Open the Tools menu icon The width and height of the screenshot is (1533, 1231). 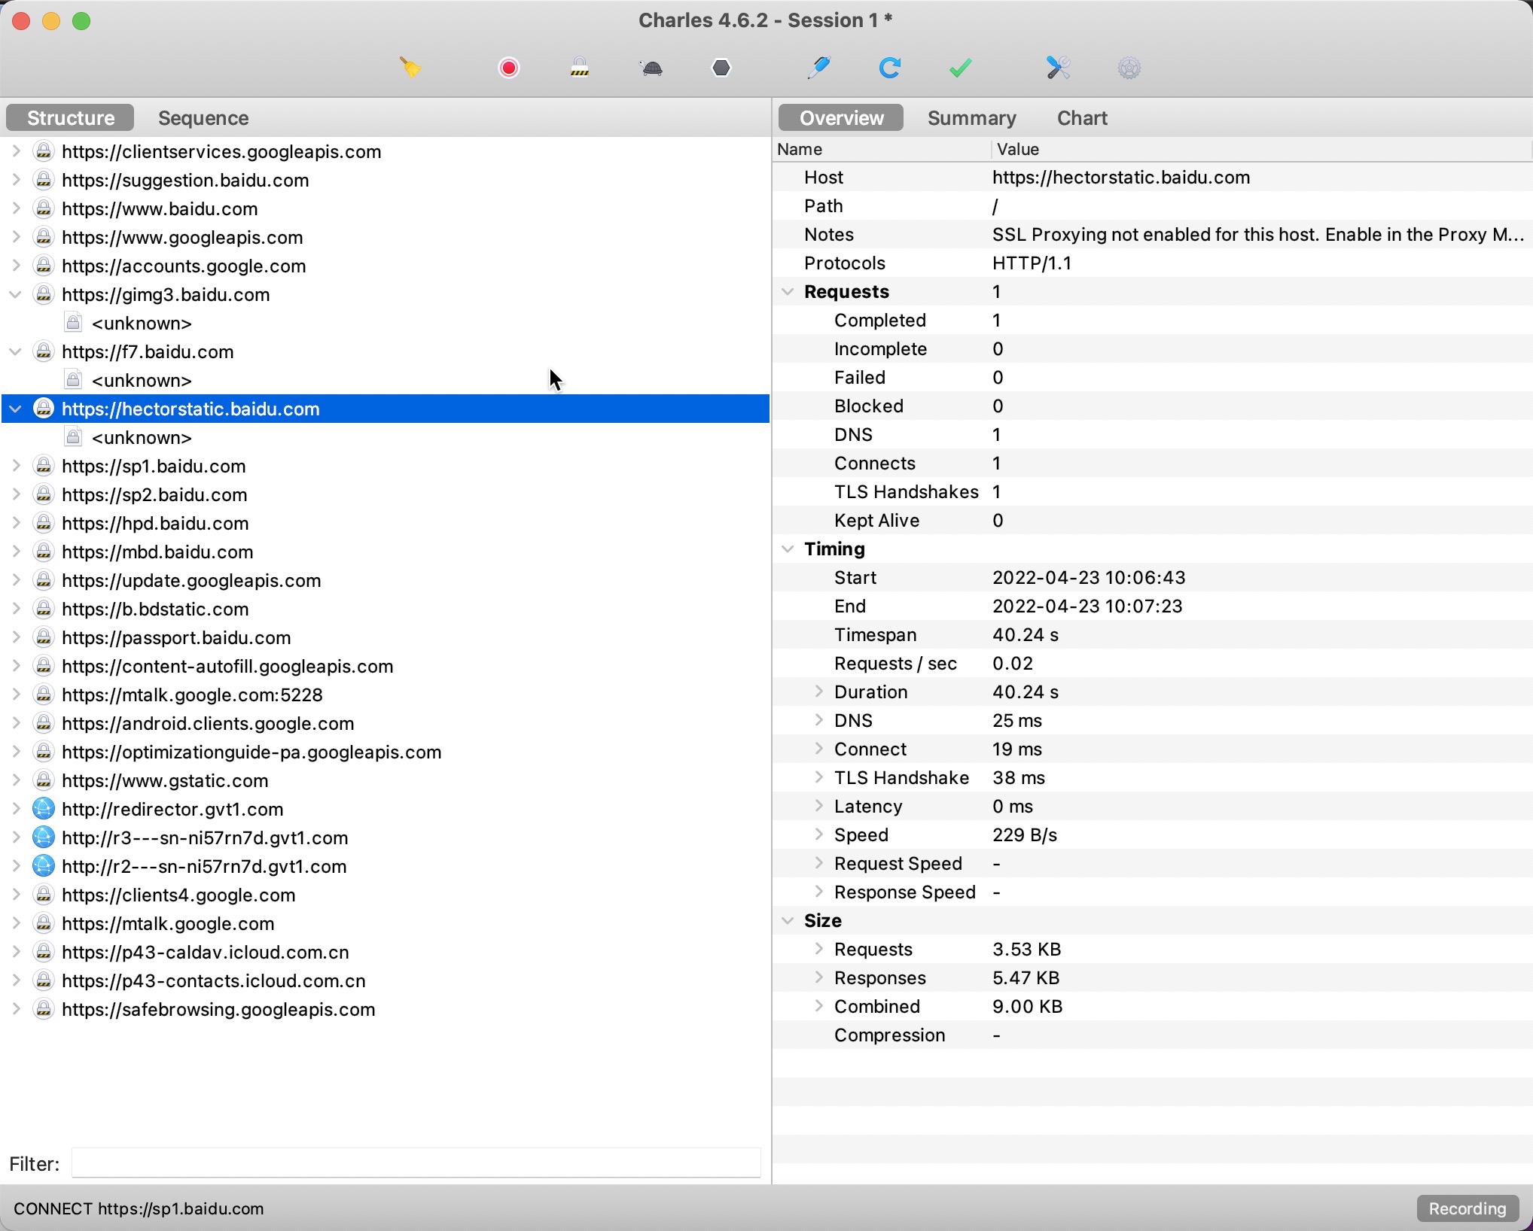pos(1059,68)
